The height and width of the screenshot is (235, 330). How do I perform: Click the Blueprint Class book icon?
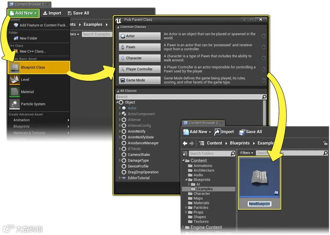tap(15, 67)
